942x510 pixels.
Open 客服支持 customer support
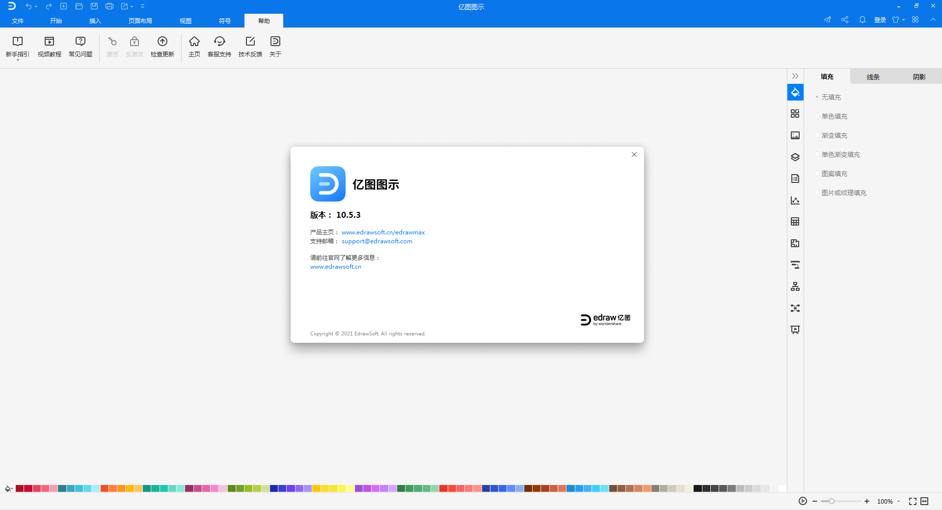pos(219,47)
